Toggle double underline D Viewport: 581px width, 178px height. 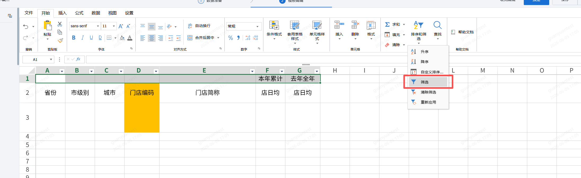coord(100,38)
